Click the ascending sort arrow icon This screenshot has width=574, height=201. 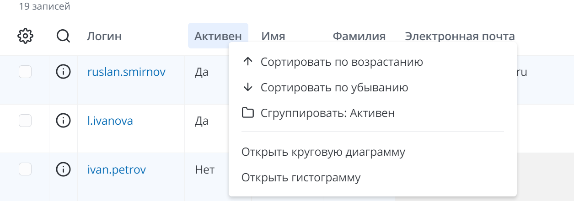pos(247,62)
